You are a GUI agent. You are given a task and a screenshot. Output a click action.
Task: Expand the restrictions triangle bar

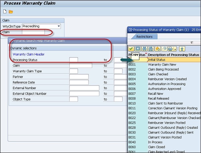[x=192, y=43]
